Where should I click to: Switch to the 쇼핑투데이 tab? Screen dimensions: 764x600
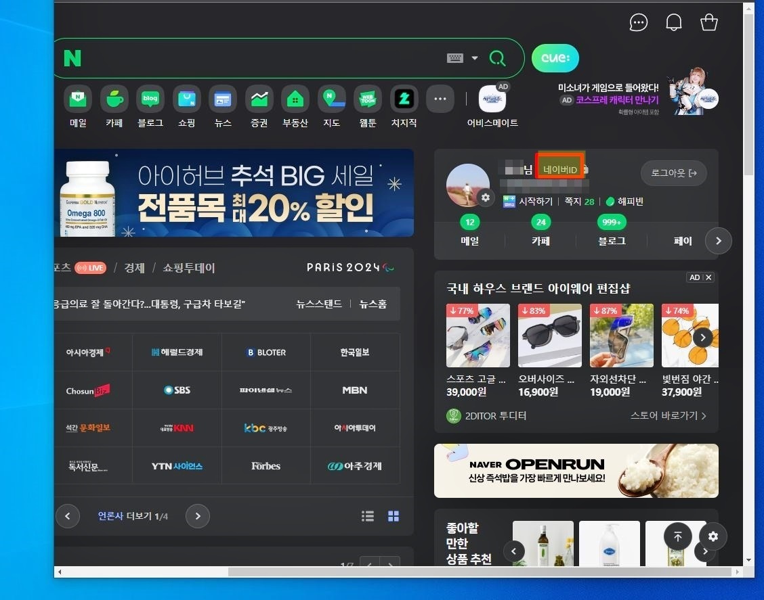188,268
